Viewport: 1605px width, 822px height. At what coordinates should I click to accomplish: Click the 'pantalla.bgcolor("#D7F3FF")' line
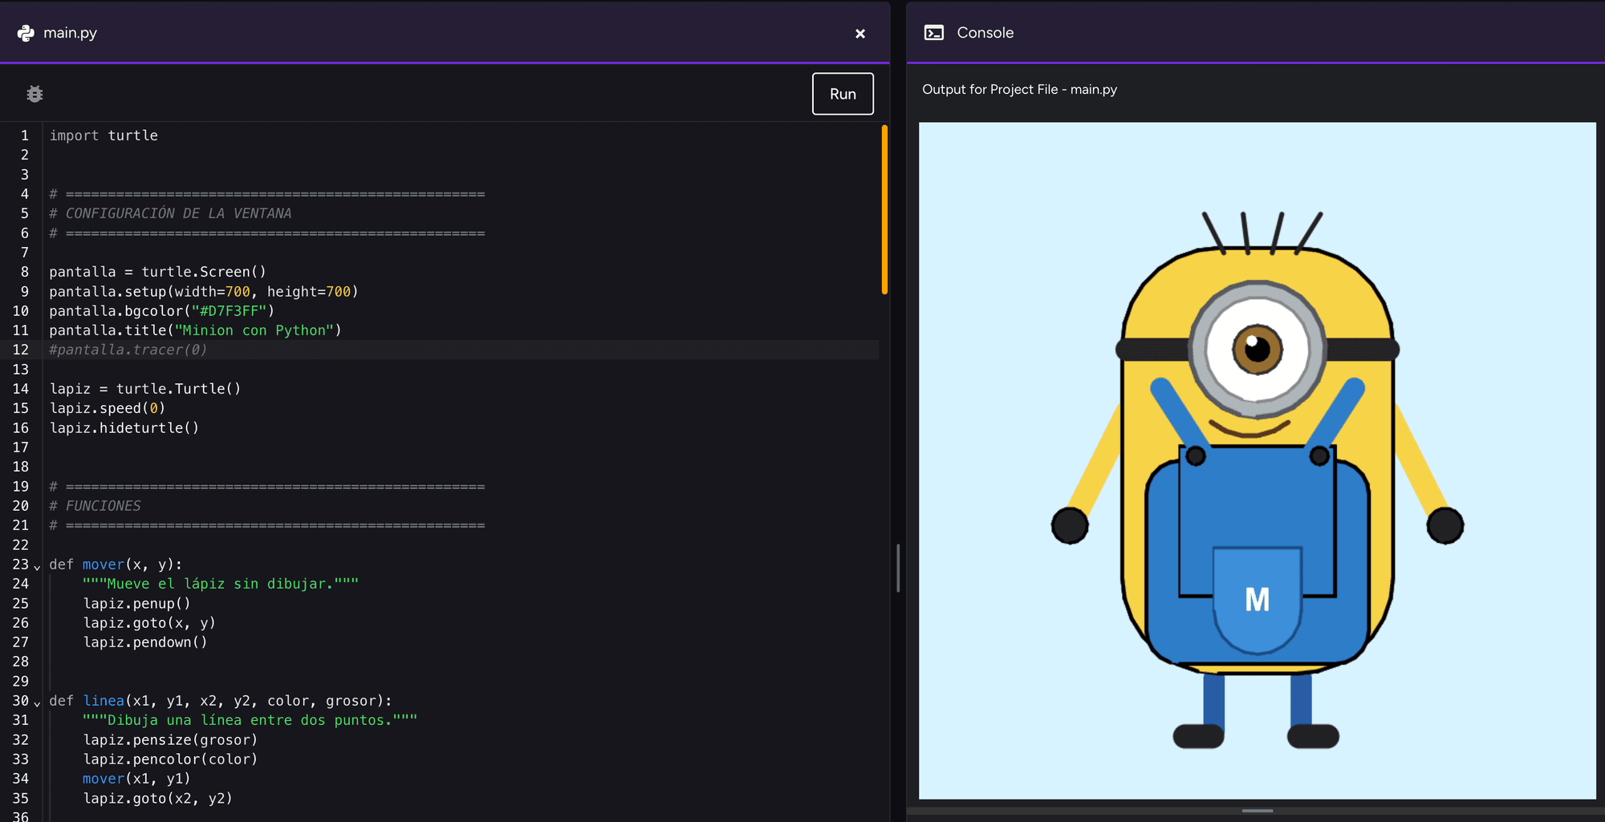(161, 311)
